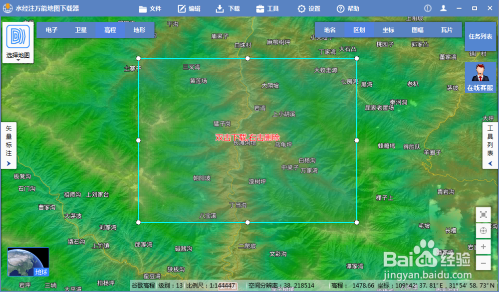Click the app logo in the title bar
499x292 pixels.
click(7, 8)
